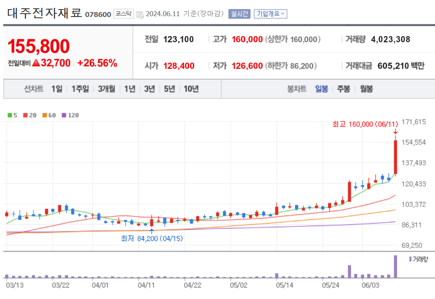Screen dimensions: 435x299
Task: Click the 69,250 price axis label
Action: 412,246
